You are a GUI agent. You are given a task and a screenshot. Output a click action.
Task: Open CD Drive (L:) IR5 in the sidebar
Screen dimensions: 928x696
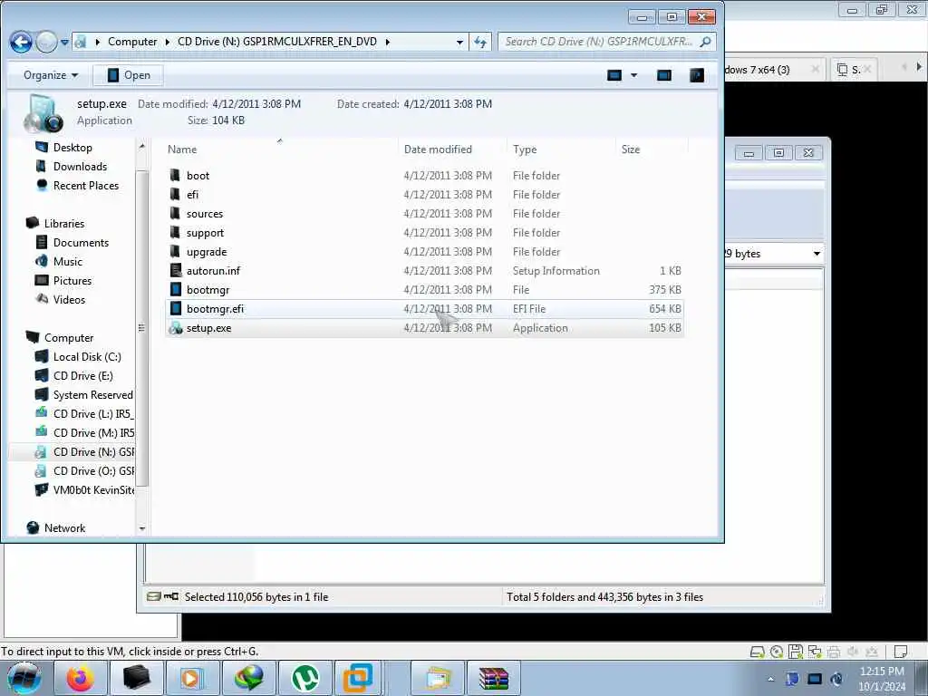[x=93, y=413]
